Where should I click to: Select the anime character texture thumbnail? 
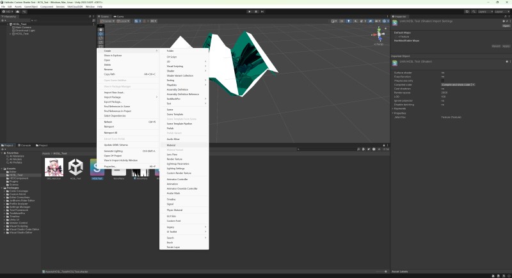[54, 167]
